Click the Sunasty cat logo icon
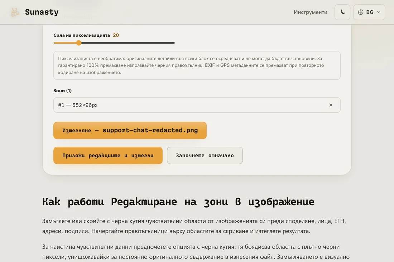 tap(15, 12)
